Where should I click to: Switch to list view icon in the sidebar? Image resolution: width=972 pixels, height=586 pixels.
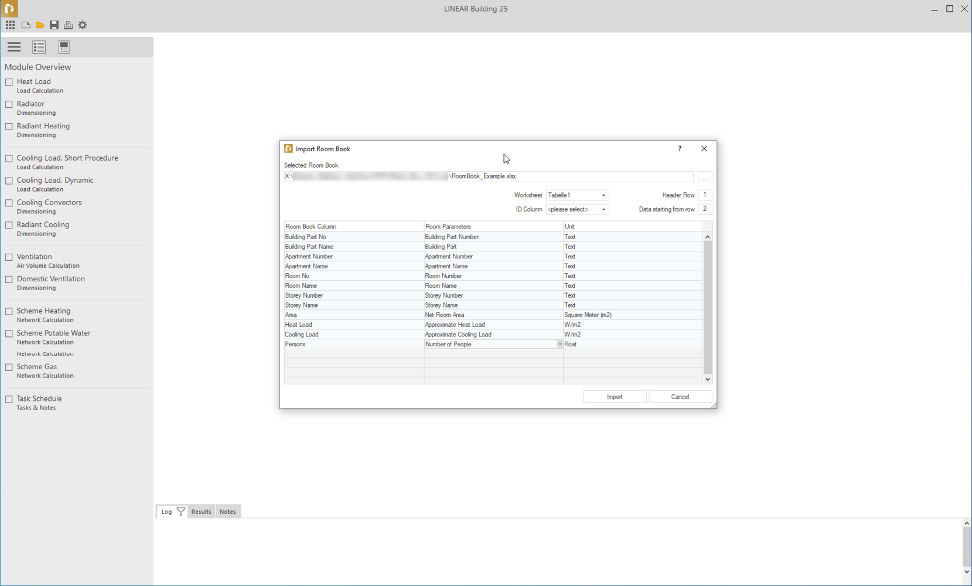click(39, 47)
